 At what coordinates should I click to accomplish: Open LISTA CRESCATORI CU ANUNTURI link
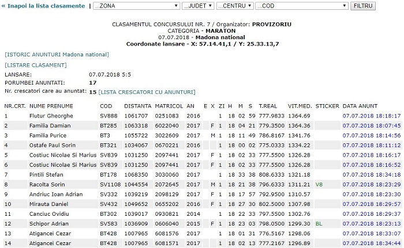tap(147, 92)
